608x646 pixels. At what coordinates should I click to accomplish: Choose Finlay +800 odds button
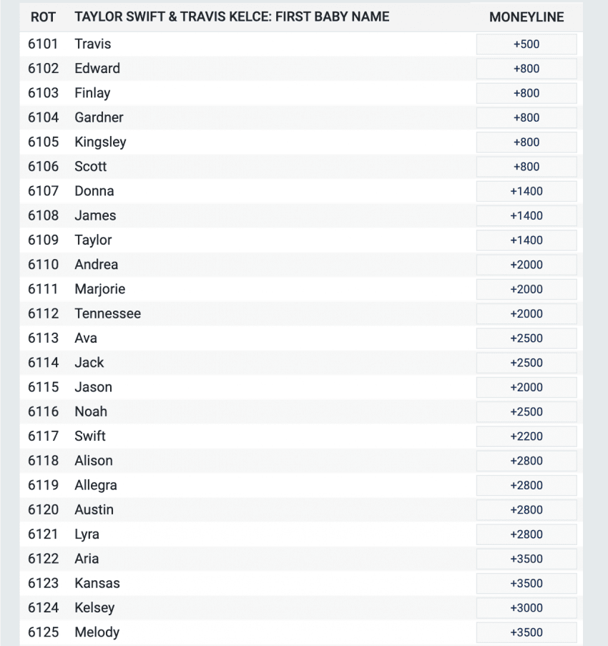(x=526, y=93)
